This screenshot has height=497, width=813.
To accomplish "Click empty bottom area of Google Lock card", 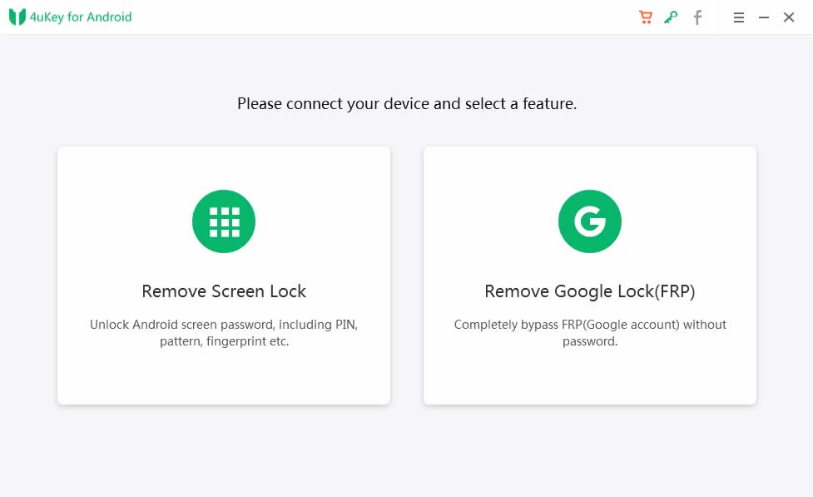I will click(590, 379).
